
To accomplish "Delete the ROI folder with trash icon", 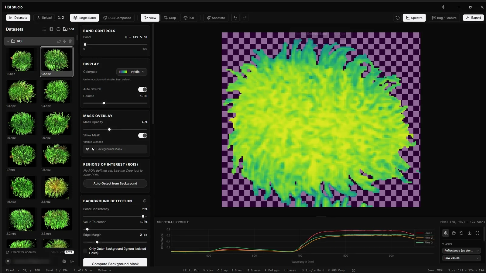I will click(70, 41).
